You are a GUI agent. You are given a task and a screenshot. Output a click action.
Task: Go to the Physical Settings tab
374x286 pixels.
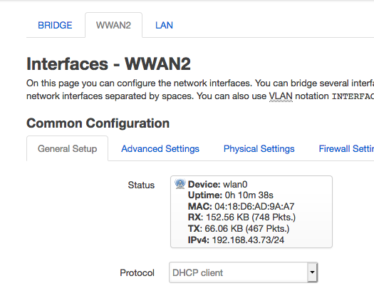point(259,149)
